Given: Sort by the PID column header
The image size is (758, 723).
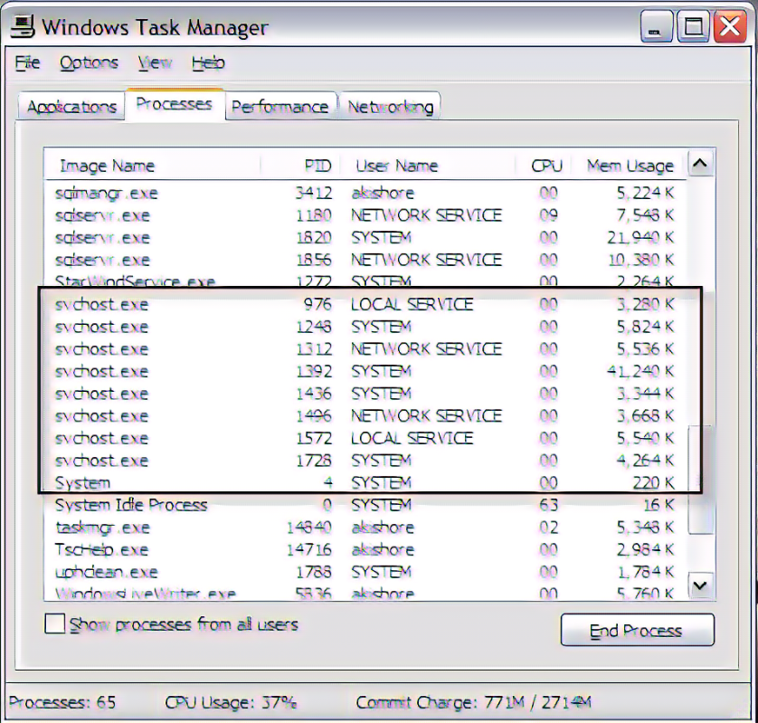Looking at the screenshot, I should [x=300, y=166].
